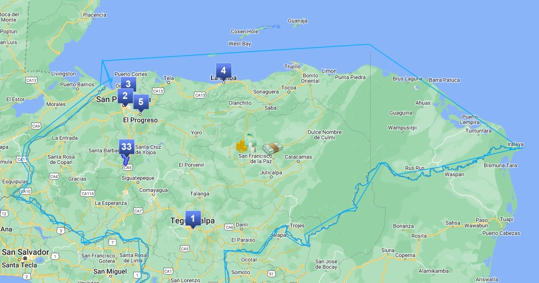Select marker 2 at San Pedro Sula
This screenshot has width=539, height=283.
pyautogui.click(x=125, y=96)
